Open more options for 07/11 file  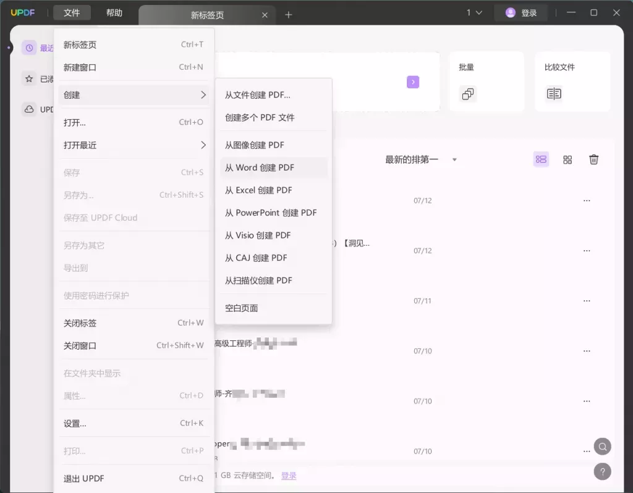tap(587, 301)
